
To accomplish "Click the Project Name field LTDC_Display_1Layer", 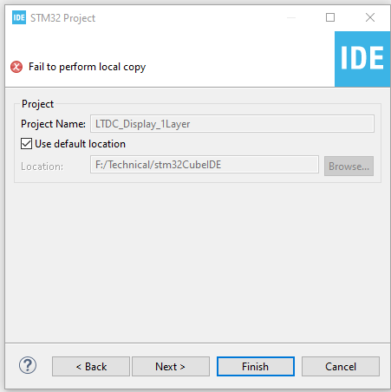I will click(x=232, y=124).
